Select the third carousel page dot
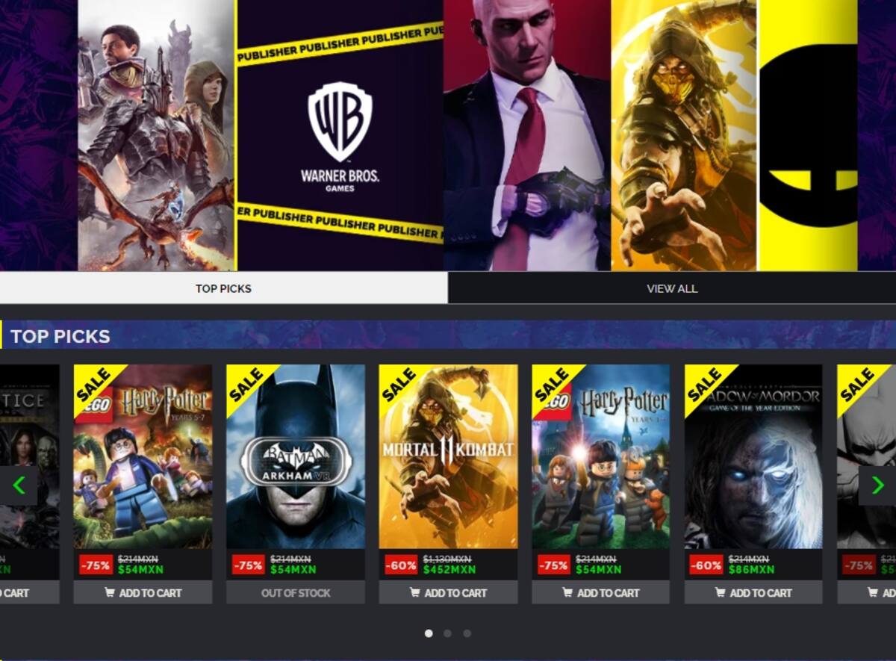 (467, 633)
